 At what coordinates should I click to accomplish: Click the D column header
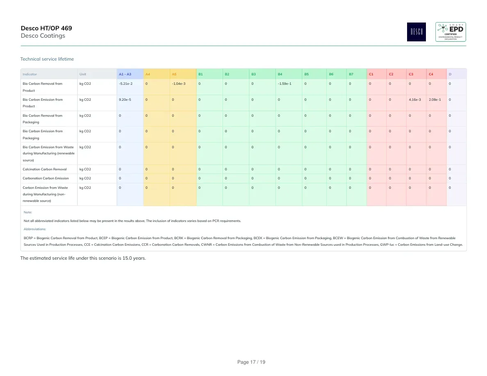[x=450, y=74]
